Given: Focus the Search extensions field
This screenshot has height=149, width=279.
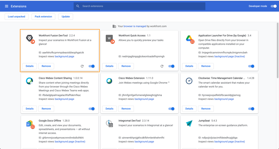Looking at the screenshot, I should pos(139,6).
